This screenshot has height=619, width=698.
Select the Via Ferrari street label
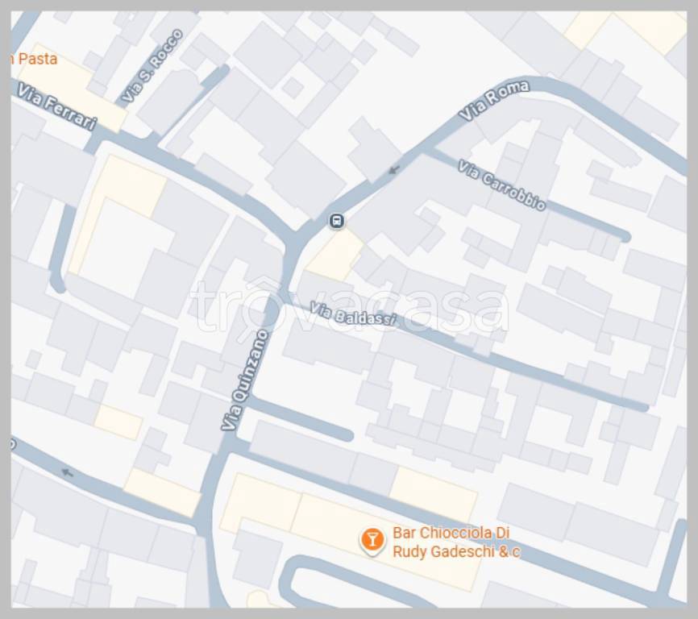coord(56,106)
